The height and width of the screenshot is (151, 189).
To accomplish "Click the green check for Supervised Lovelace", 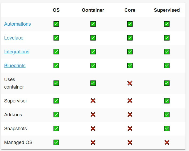I will (x=167, y=38).
